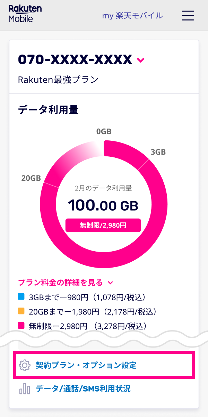Click the blue 3GB legend swatch

click(21, 297)
